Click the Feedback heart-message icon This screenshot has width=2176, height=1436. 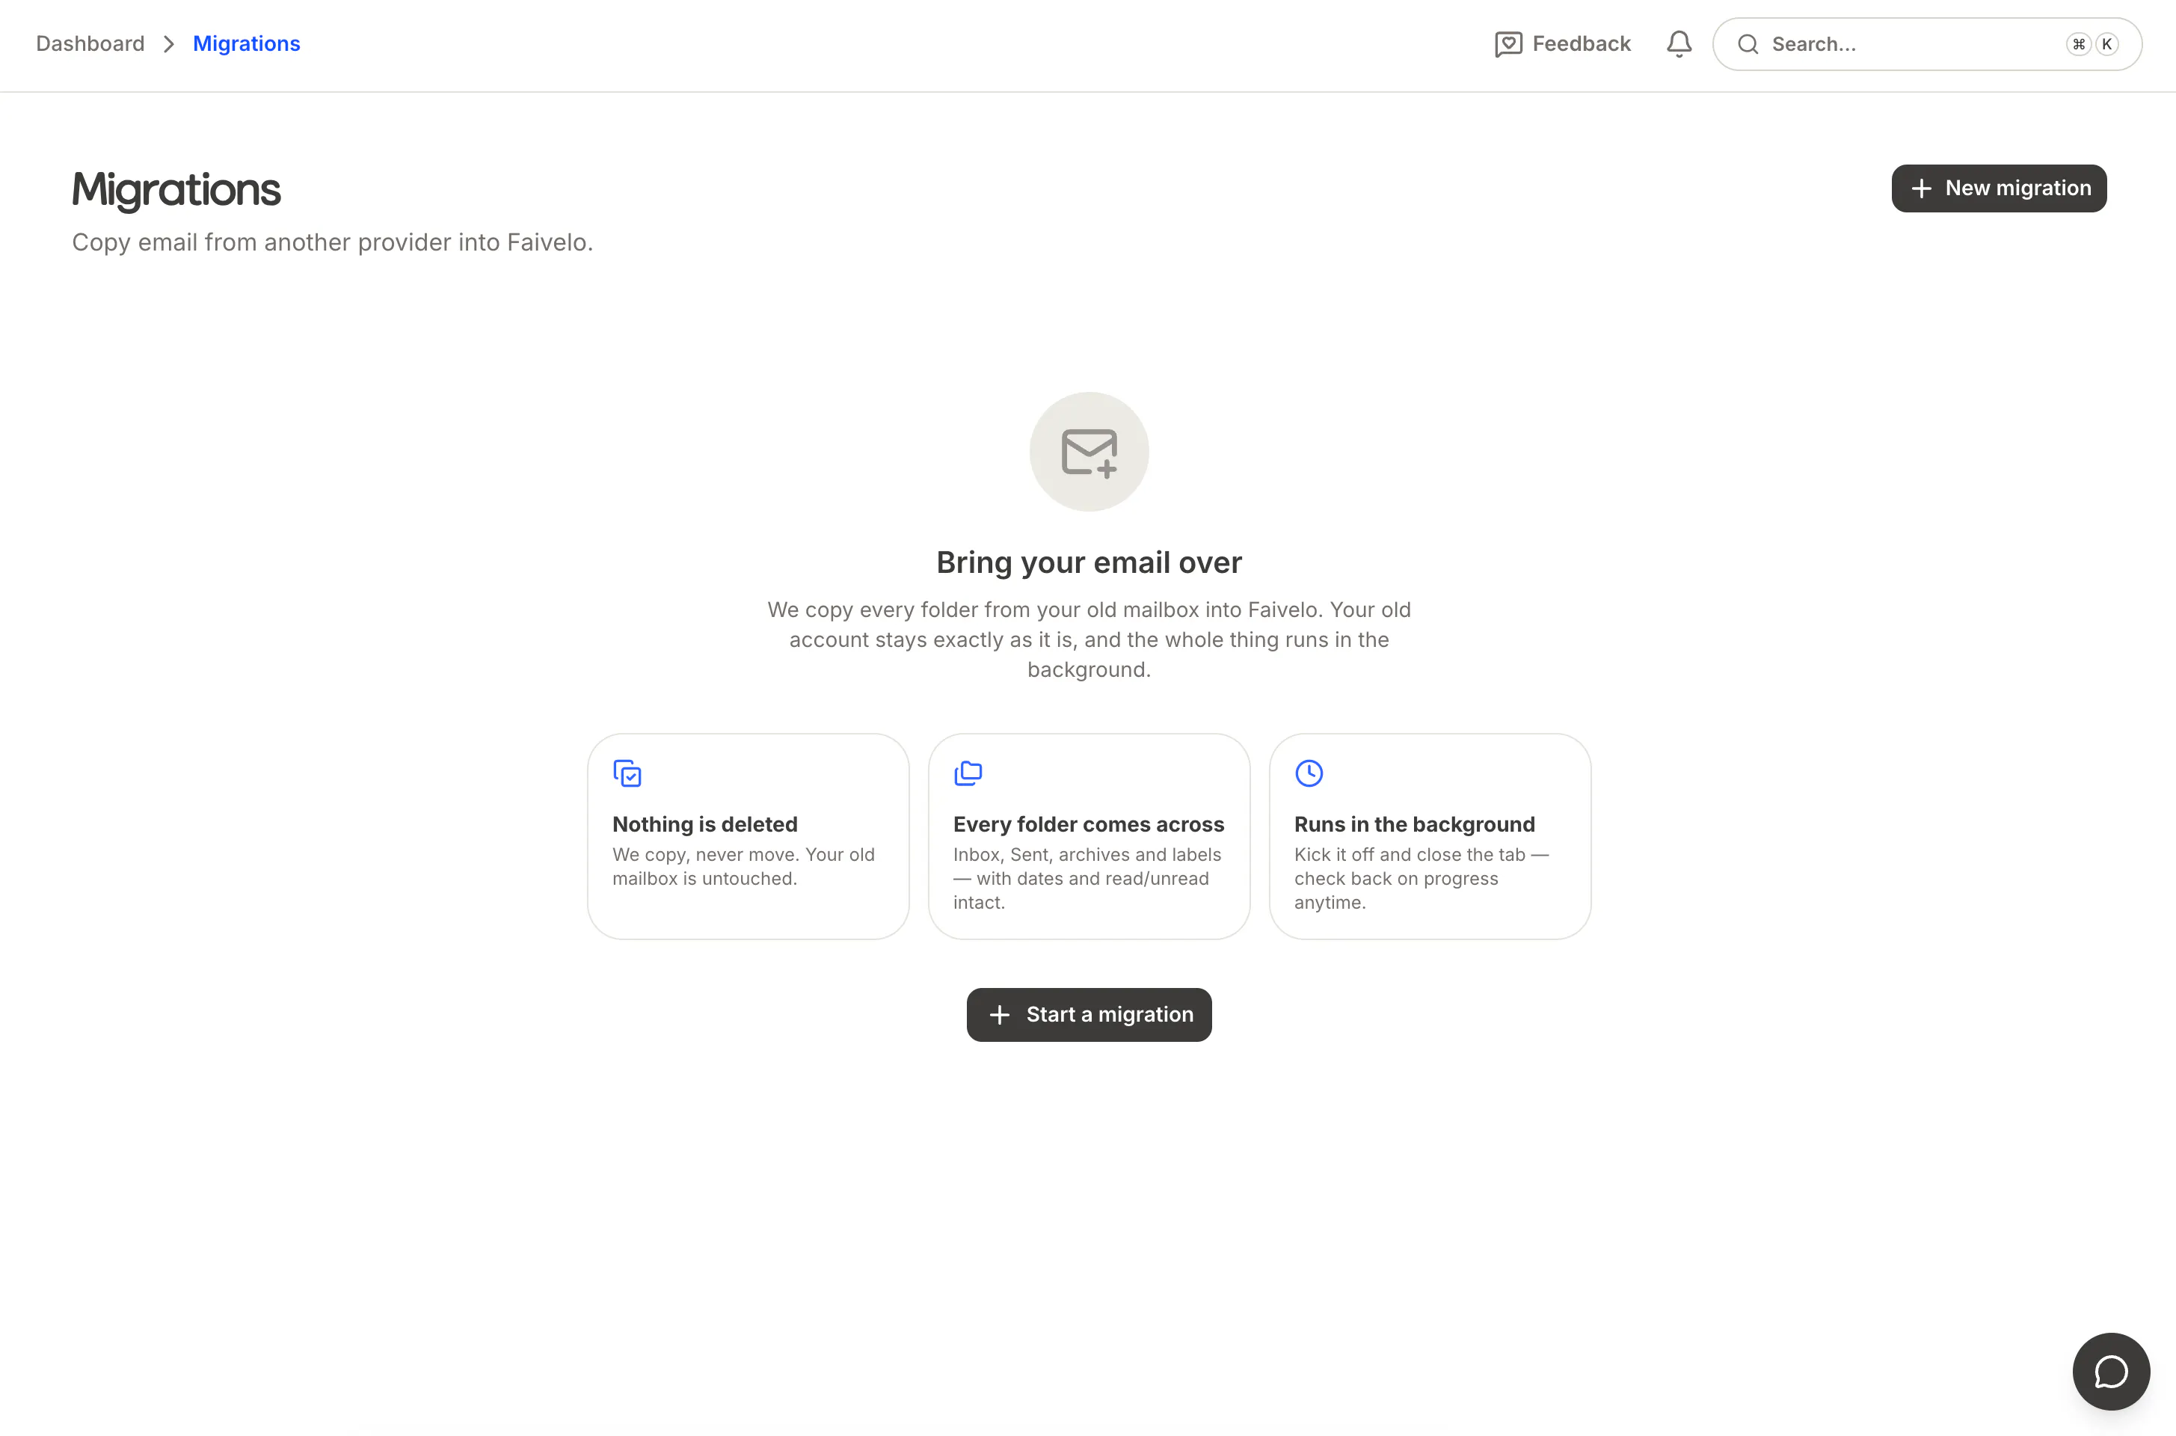pyautogui.click(x=1507, y=44)
